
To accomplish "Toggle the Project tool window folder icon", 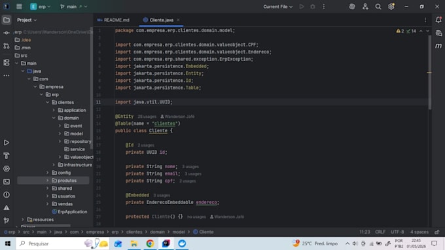I will 7,20.
